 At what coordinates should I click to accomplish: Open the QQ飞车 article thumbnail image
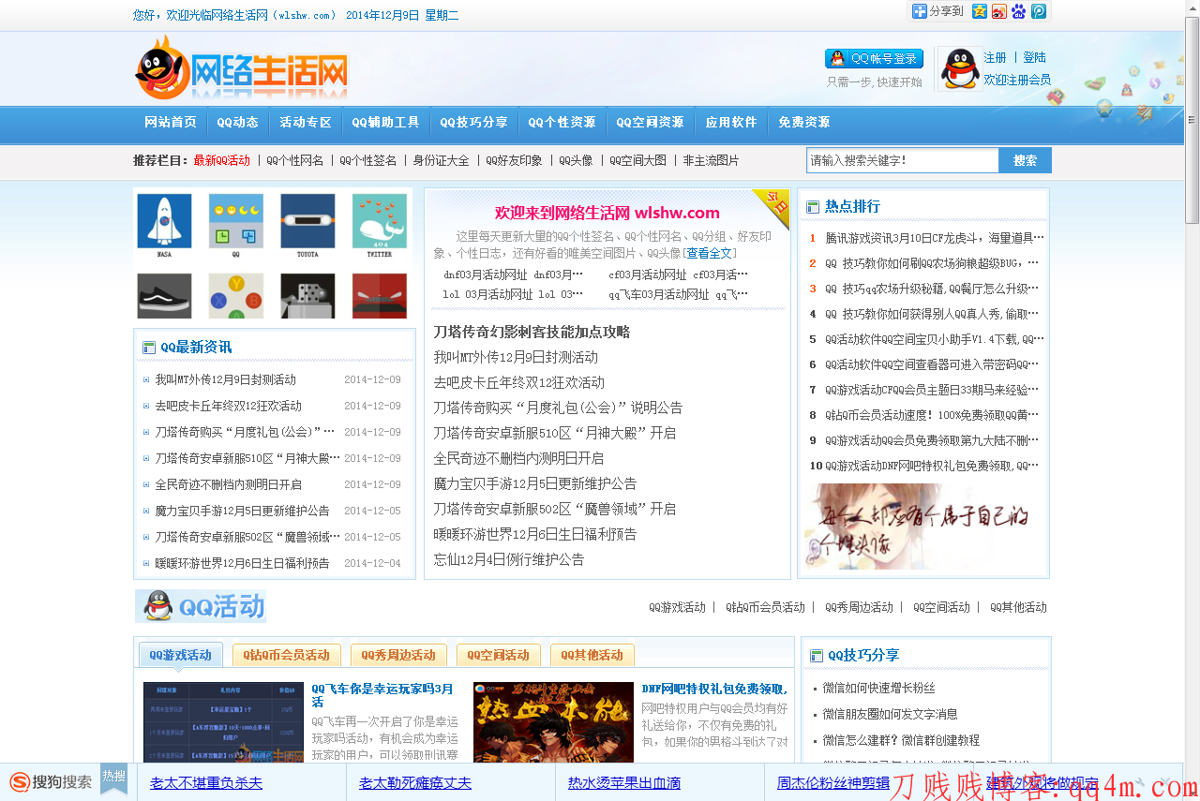point(223,722)
